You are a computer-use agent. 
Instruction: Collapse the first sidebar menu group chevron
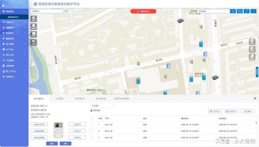(26, 11)
